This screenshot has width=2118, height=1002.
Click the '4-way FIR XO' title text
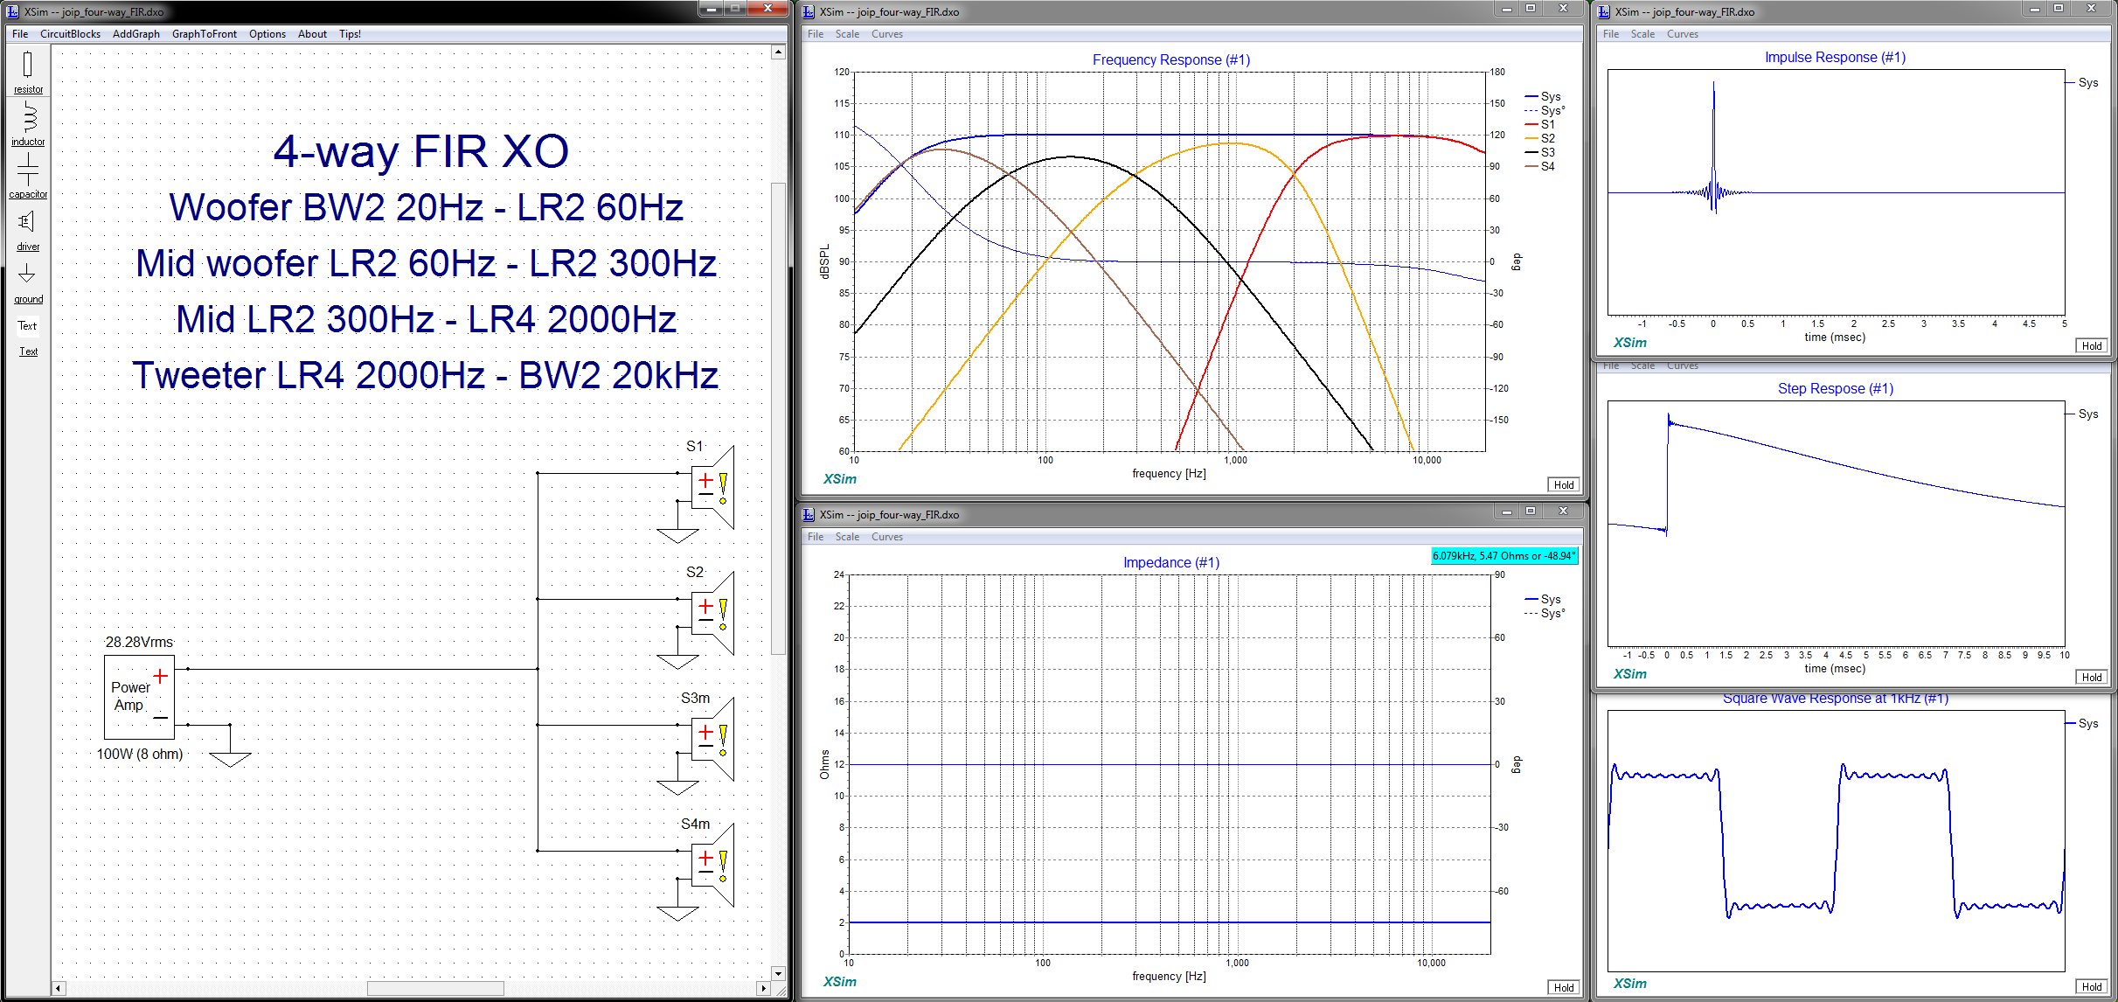(421, 152)
